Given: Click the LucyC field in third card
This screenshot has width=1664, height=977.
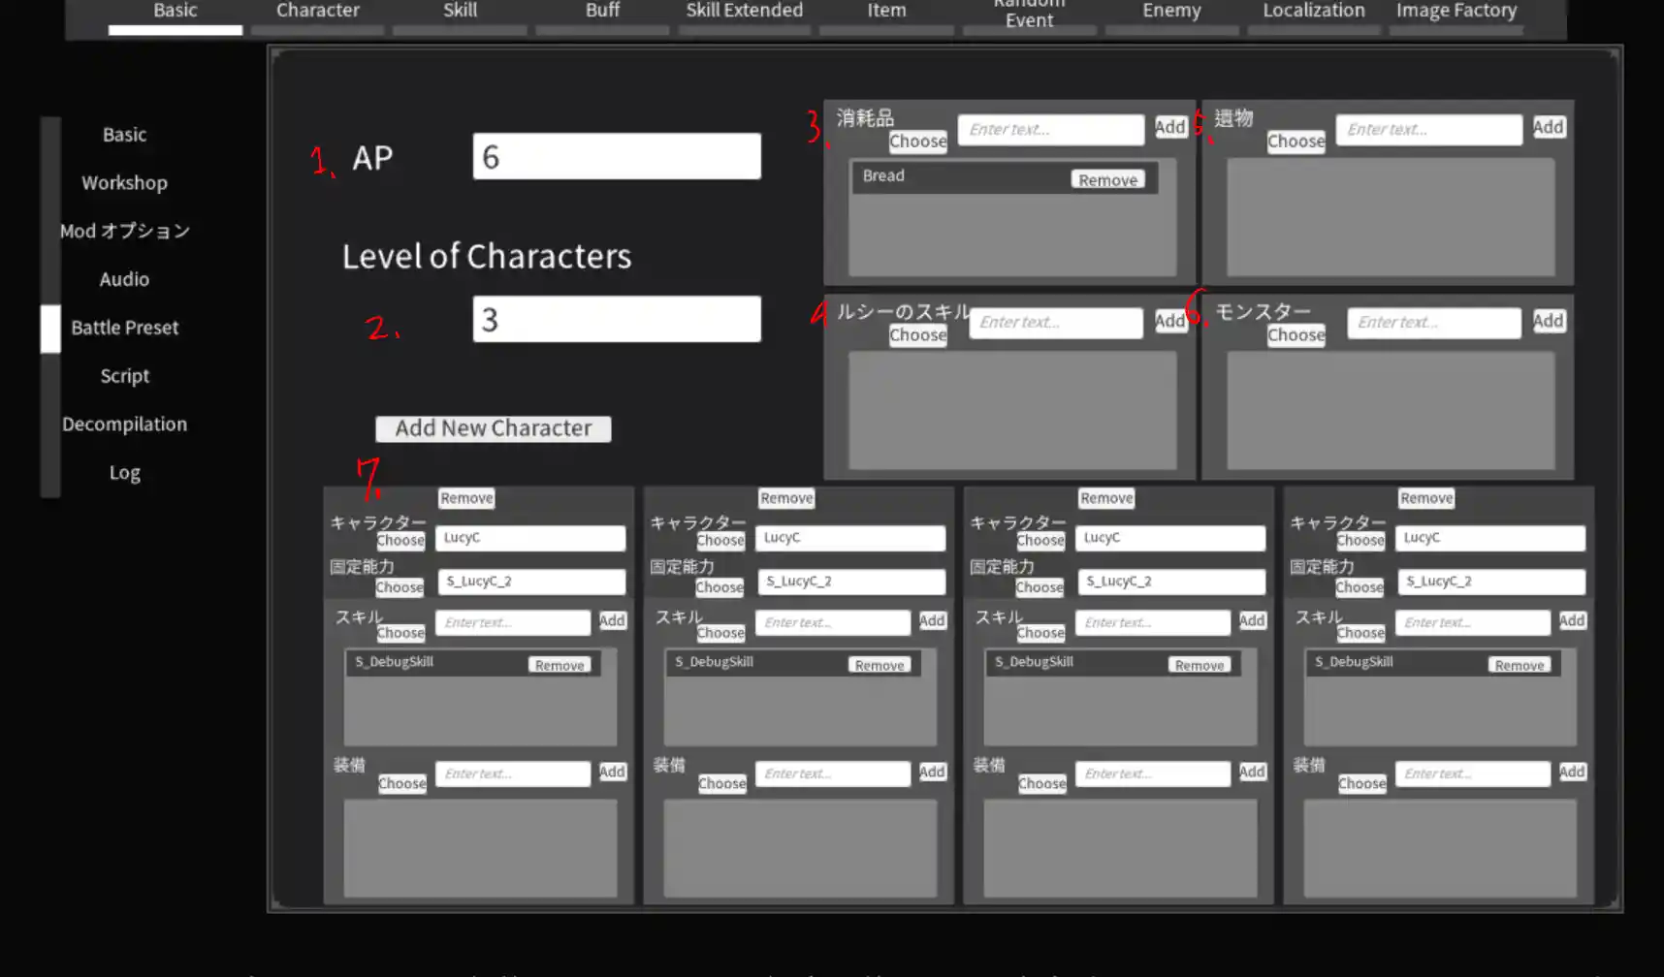Looking at the screenshot, I should click(1170, 538).
